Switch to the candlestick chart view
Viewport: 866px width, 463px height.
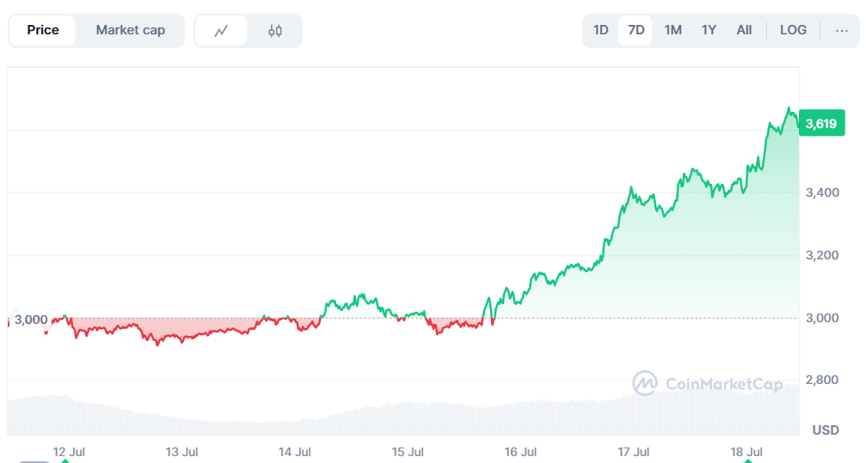275,31
